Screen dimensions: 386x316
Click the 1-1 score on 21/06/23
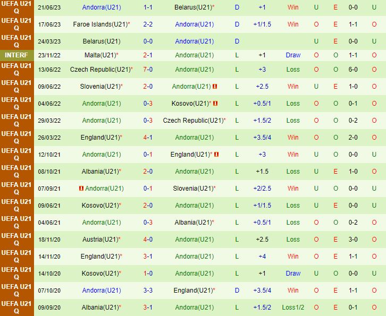click(x=148, y=7)
